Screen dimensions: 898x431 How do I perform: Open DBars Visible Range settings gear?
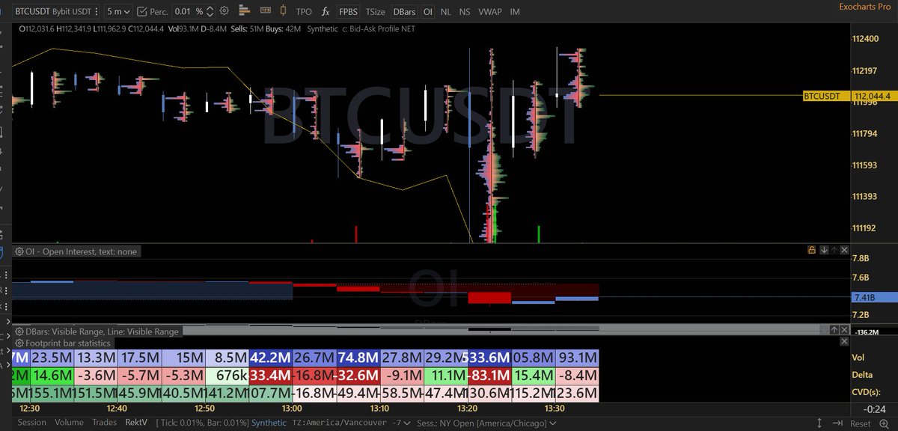tap(19, 331)
